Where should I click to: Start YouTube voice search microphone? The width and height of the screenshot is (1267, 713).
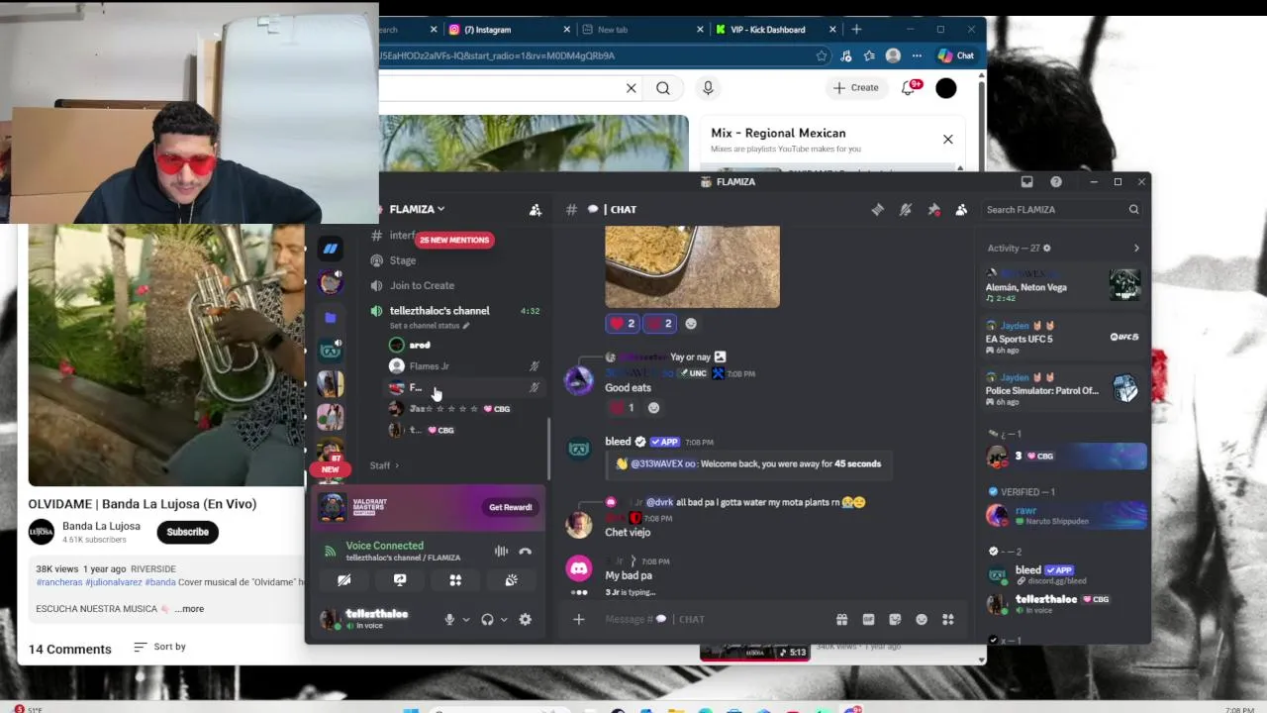[x=708, y=88]
